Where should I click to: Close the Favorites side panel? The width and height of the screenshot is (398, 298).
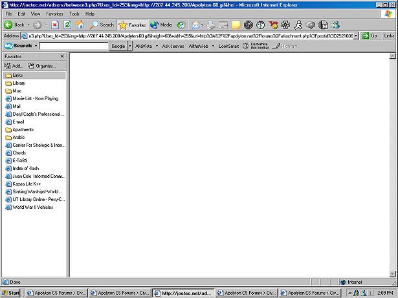(x=62, y=56)
